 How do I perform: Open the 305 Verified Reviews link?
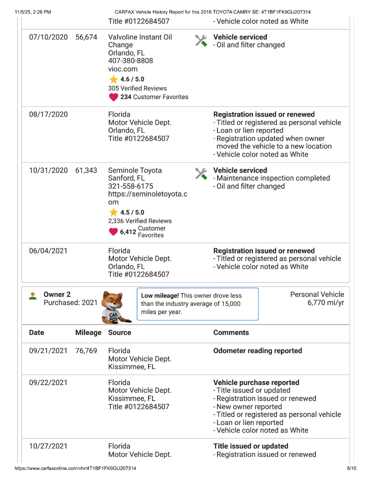137,88
